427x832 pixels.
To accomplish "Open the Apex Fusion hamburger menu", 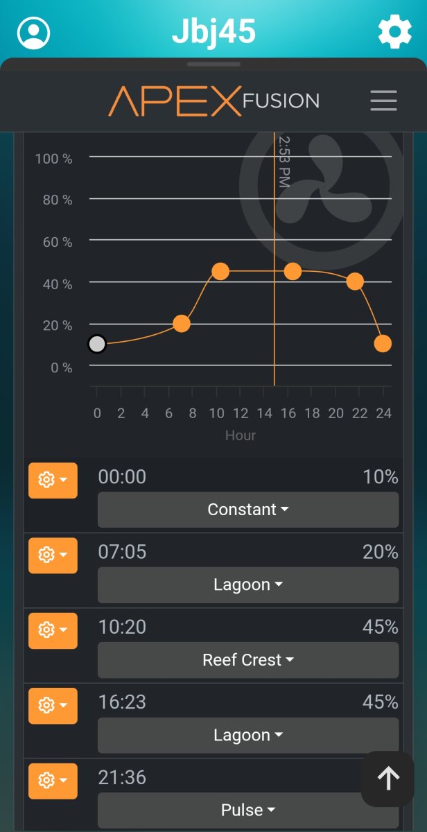I will [383, 101].
